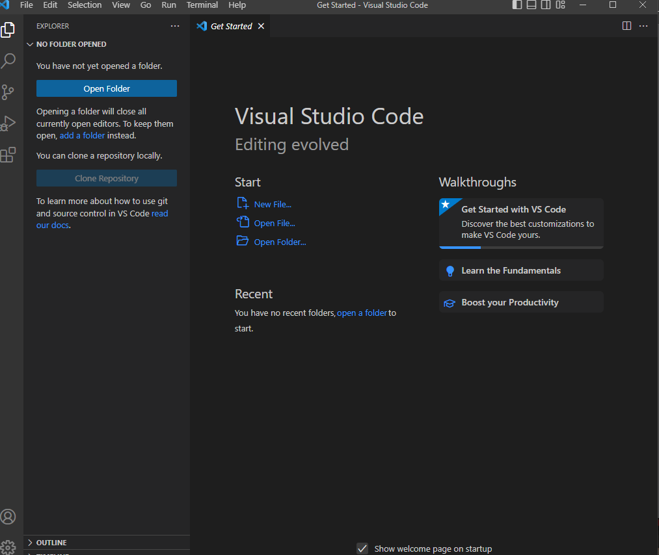Click the Clone Repository button
Screen dimensions: 659x555
click(x=107, y=179)
